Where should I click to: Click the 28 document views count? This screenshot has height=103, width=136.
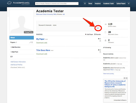pyautogui.click(x=109, y=32)
